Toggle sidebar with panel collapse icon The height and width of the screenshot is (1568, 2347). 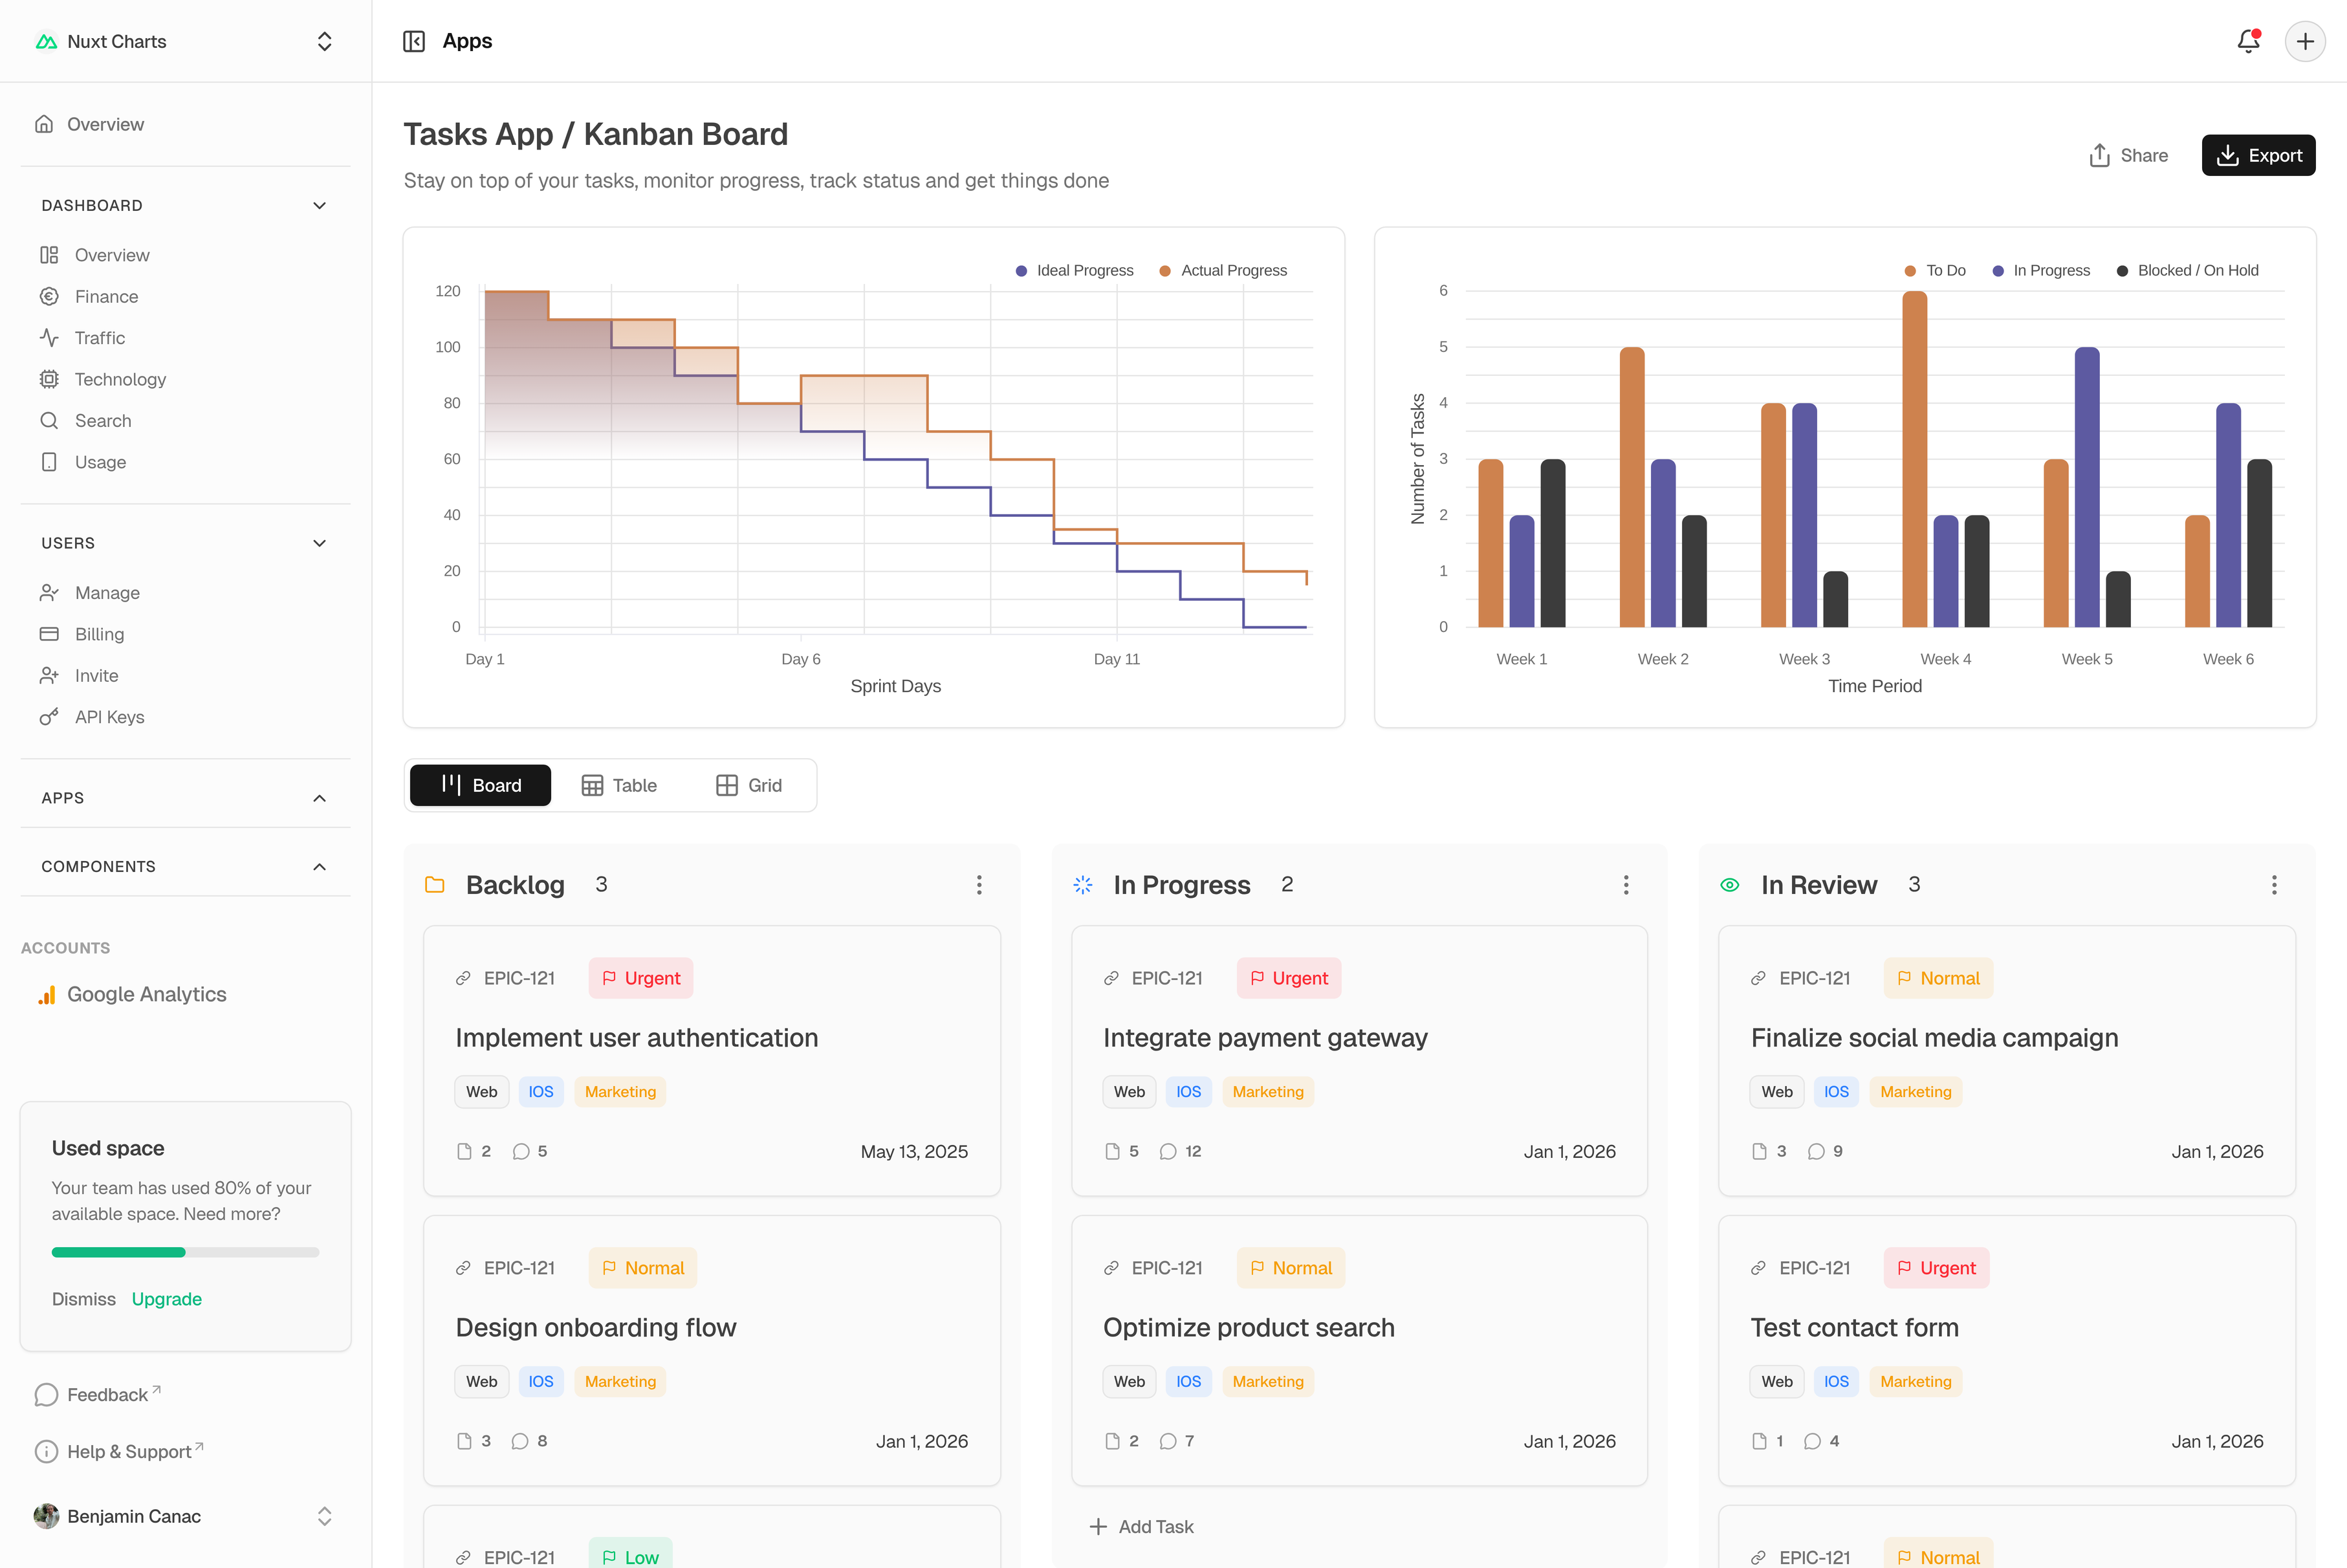point(414,41)
